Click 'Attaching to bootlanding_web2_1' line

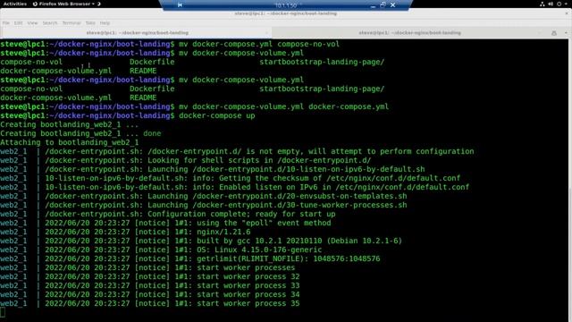[x=70, y=142]
